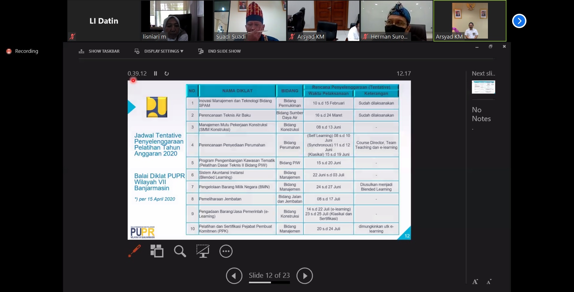Select the pen and laser pointer tool

[135, 251]
